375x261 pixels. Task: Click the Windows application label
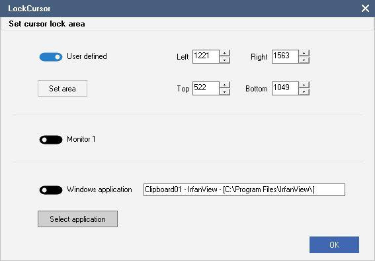pos(99,189)
